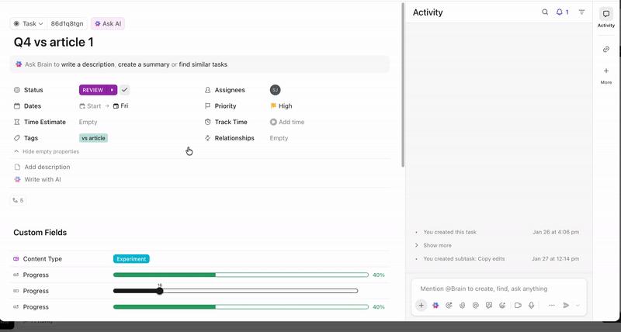
Task: Click the link icon in right sidebar
Action: 606,50
